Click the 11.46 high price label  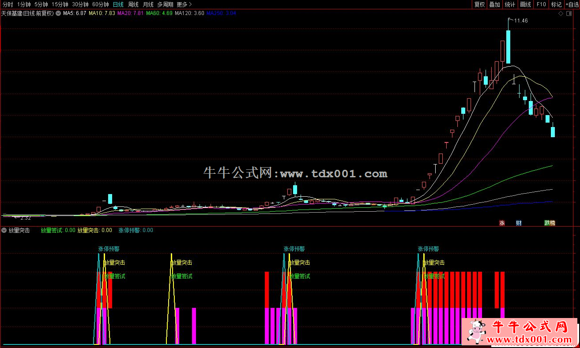pos(521,21)
